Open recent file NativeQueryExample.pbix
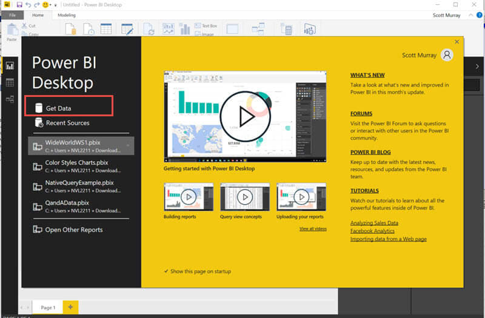Screen dimensions: 485x318 pos(81,187)
